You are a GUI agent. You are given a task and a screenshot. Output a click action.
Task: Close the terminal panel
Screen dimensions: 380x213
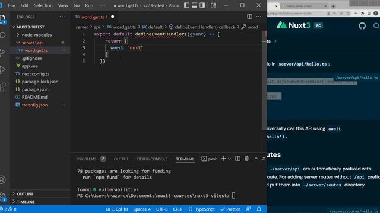[264, 159]
